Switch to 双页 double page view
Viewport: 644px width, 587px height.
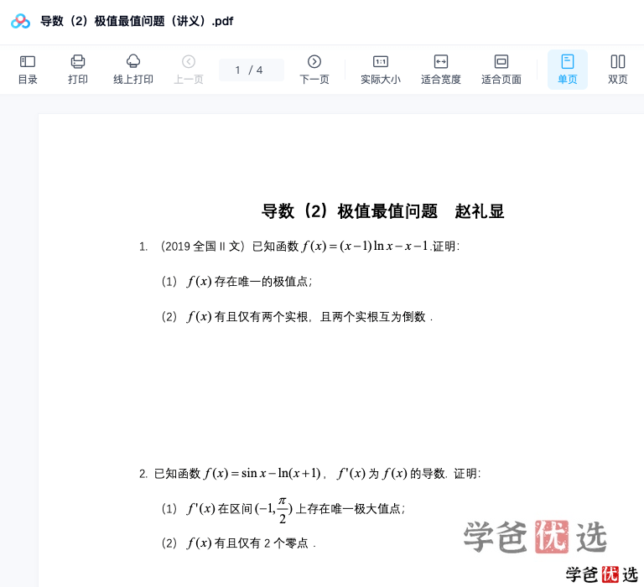[x=618, y=70]
